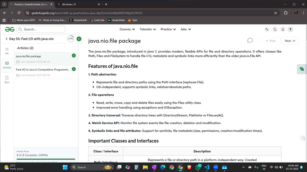307x172 pixels.
Task: Open the tab search dropdown arrow
Action: (4, 4)
